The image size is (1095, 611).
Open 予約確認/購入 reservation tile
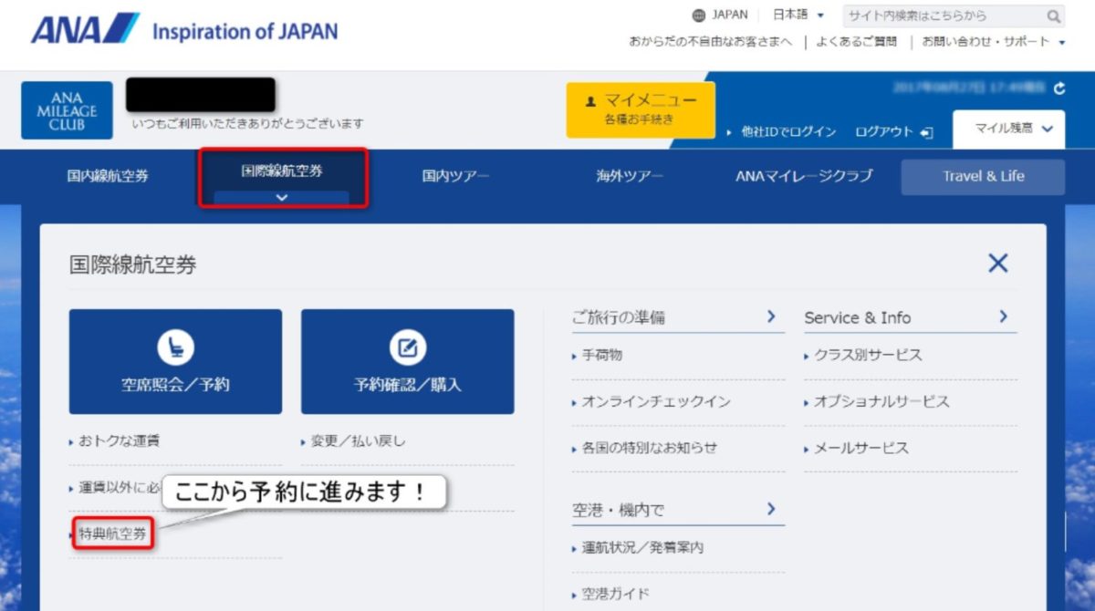(x=407, y=361)
